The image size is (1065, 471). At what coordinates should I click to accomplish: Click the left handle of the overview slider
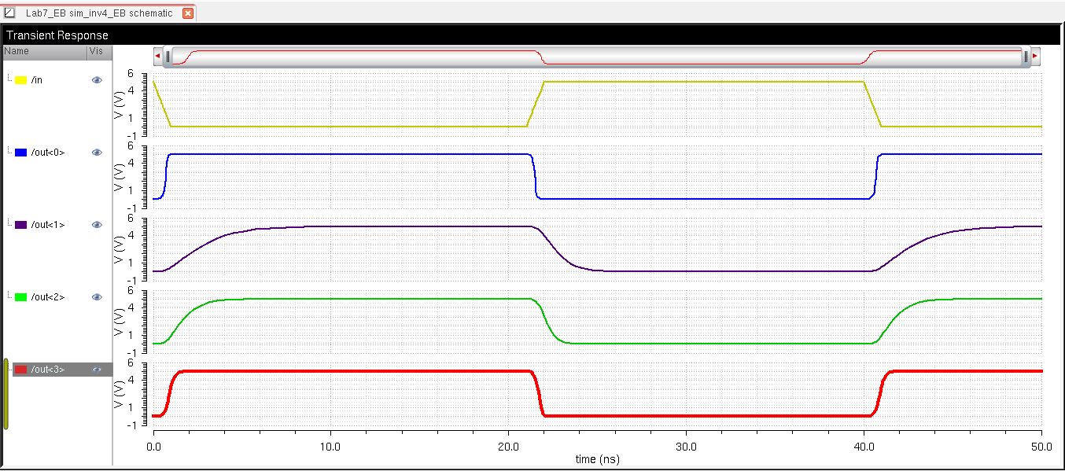coord(168,56)
